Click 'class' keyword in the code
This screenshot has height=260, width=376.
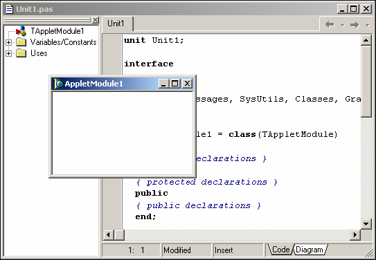[x=242, y=134]
